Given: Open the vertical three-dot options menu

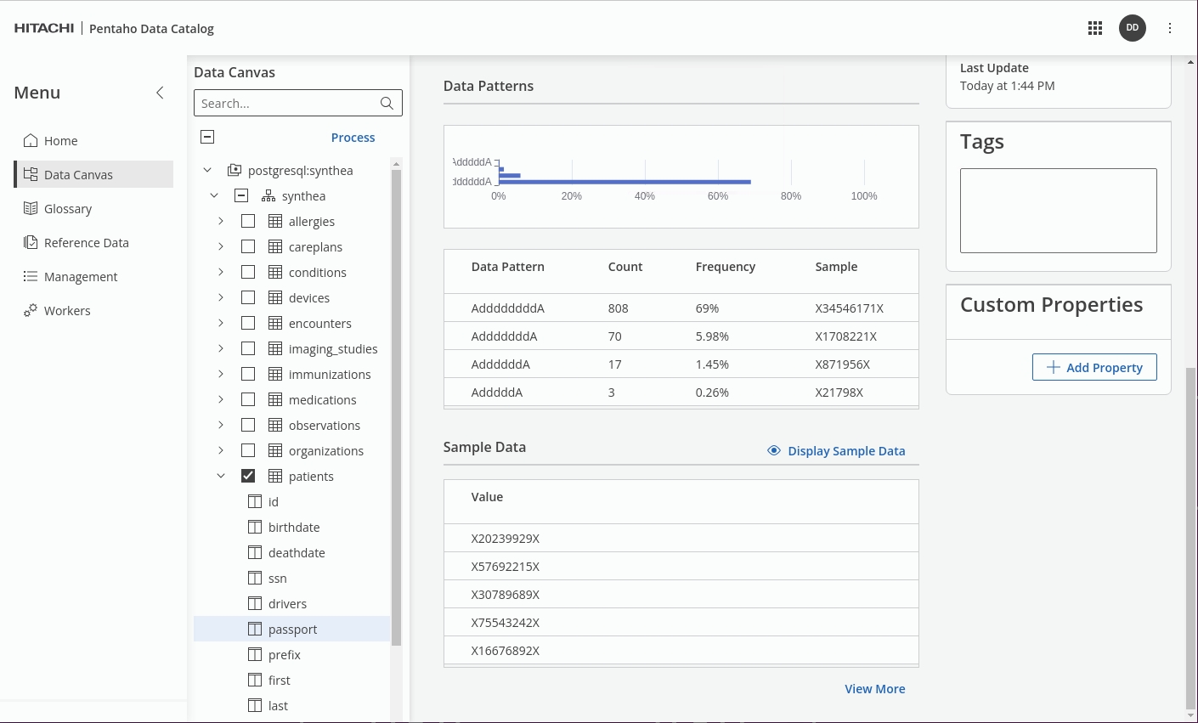Looking at the screenshot, I should [x=1170, y=28].
